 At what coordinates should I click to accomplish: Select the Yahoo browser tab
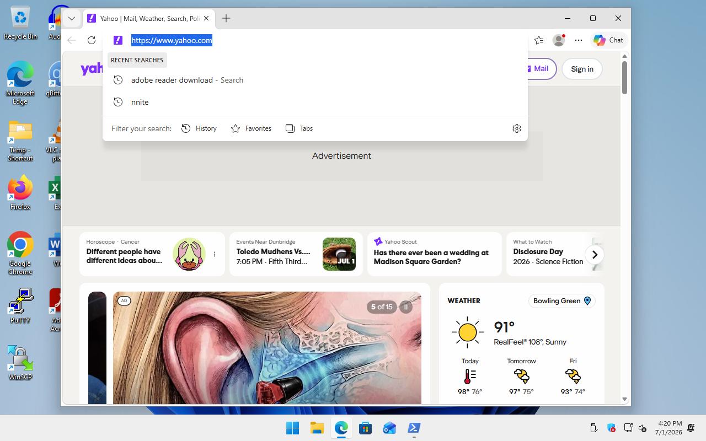(x=149, y=18)
